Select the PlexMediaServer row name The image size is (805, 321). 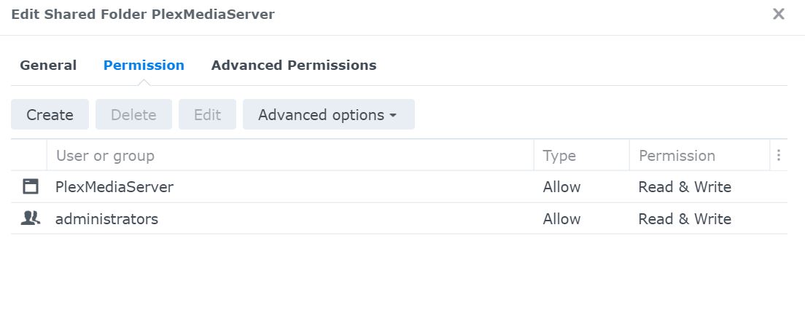click(114, 187)
